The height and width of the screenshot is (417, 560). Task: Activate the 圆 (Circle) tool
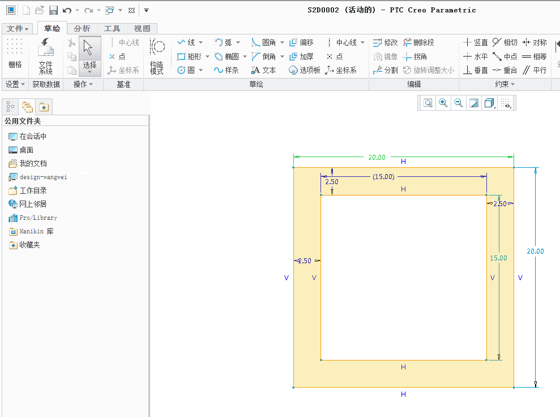click(x=186, y=70)
